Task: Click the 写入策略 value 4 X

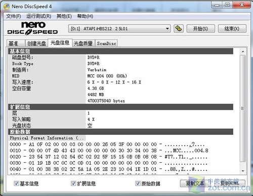Action: point(91,119)
